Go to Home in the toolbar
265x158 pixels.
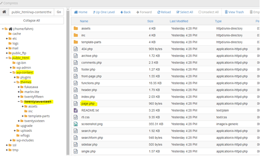pyautogui.click(x=81, y=12)
